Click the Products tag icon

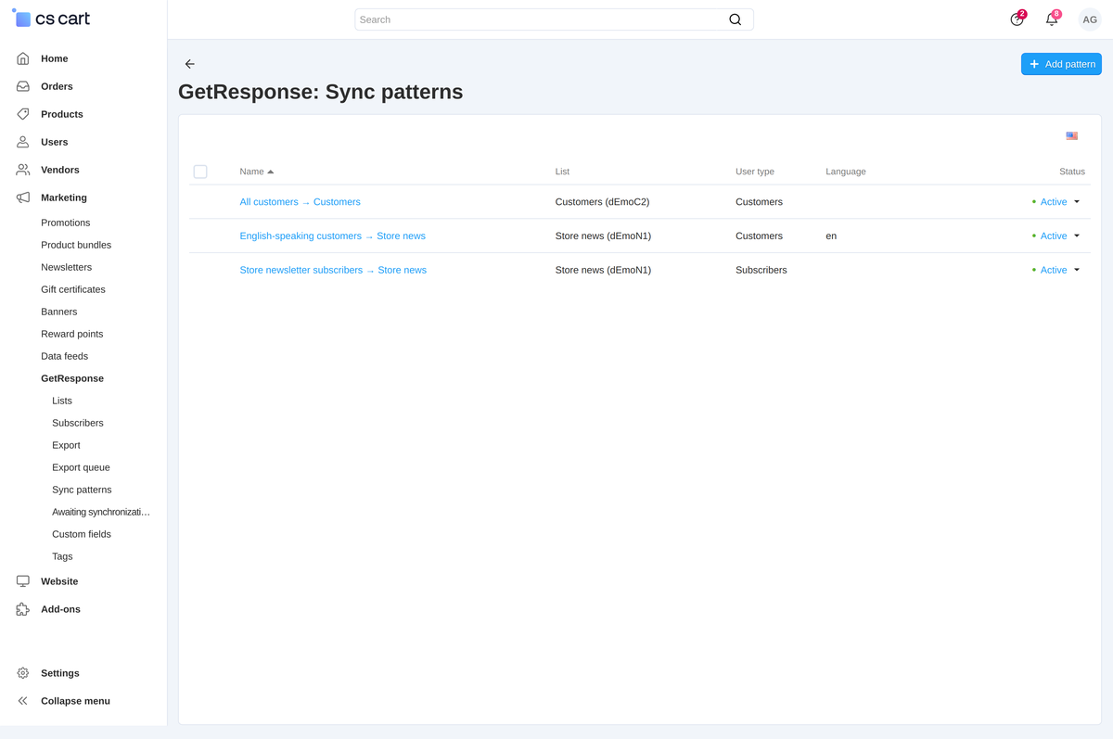pos(23,114)
